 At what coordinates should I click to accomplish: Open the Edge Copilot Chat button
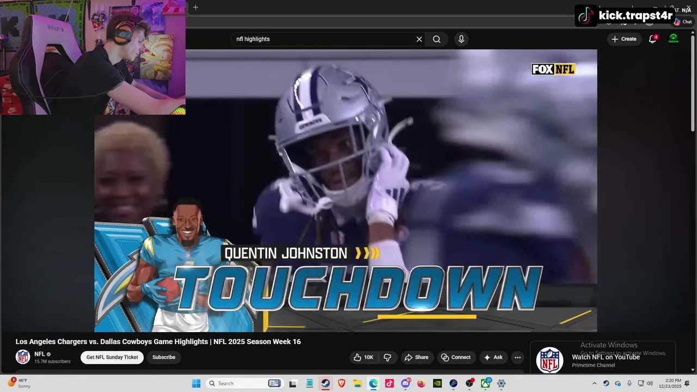(682, 22)
